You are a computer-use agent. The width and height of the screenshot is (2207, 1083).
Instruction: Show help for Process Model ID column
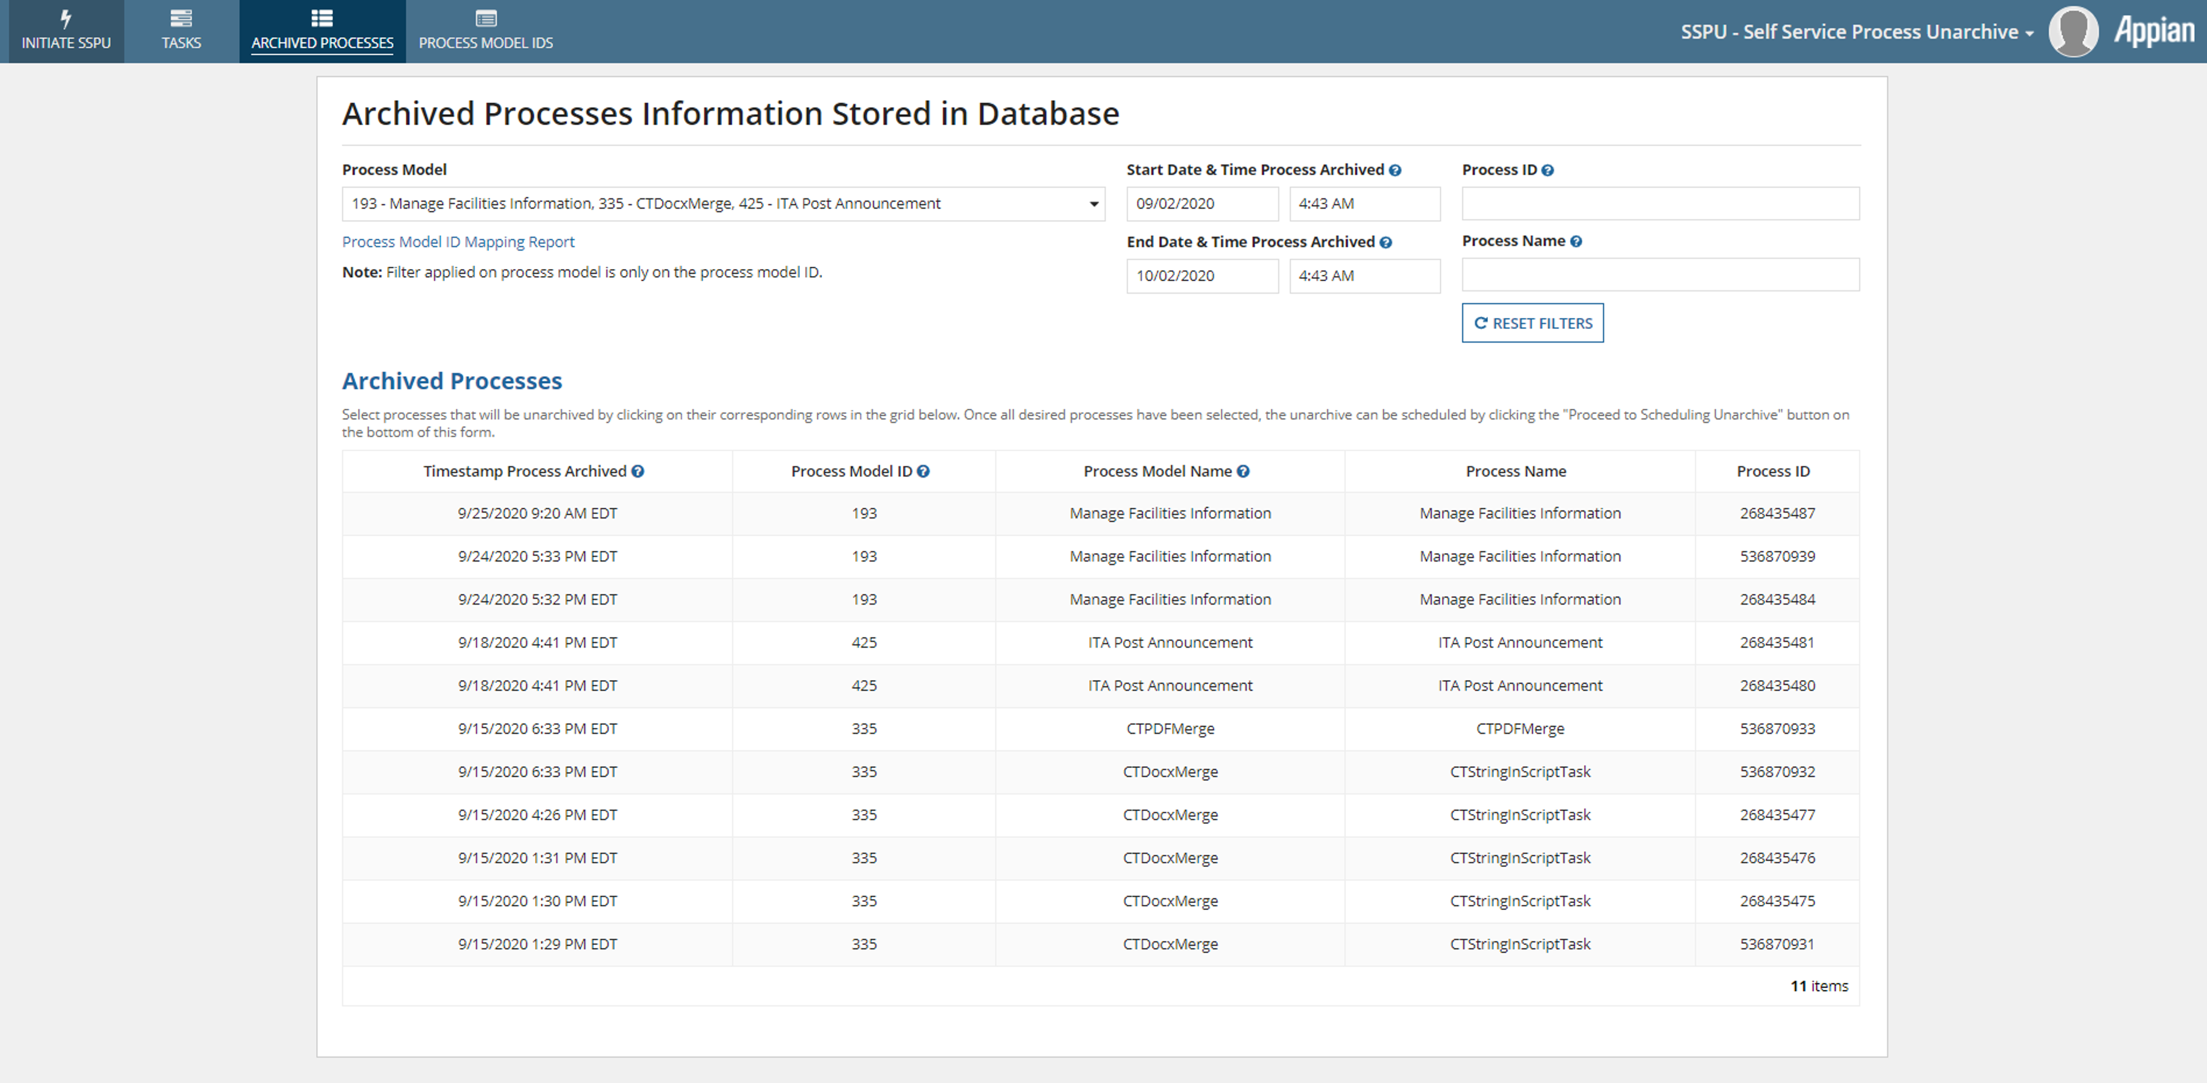tap(922, 471)
